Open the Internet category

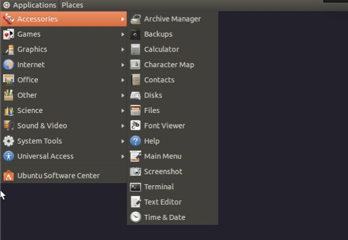click(64, 65)
